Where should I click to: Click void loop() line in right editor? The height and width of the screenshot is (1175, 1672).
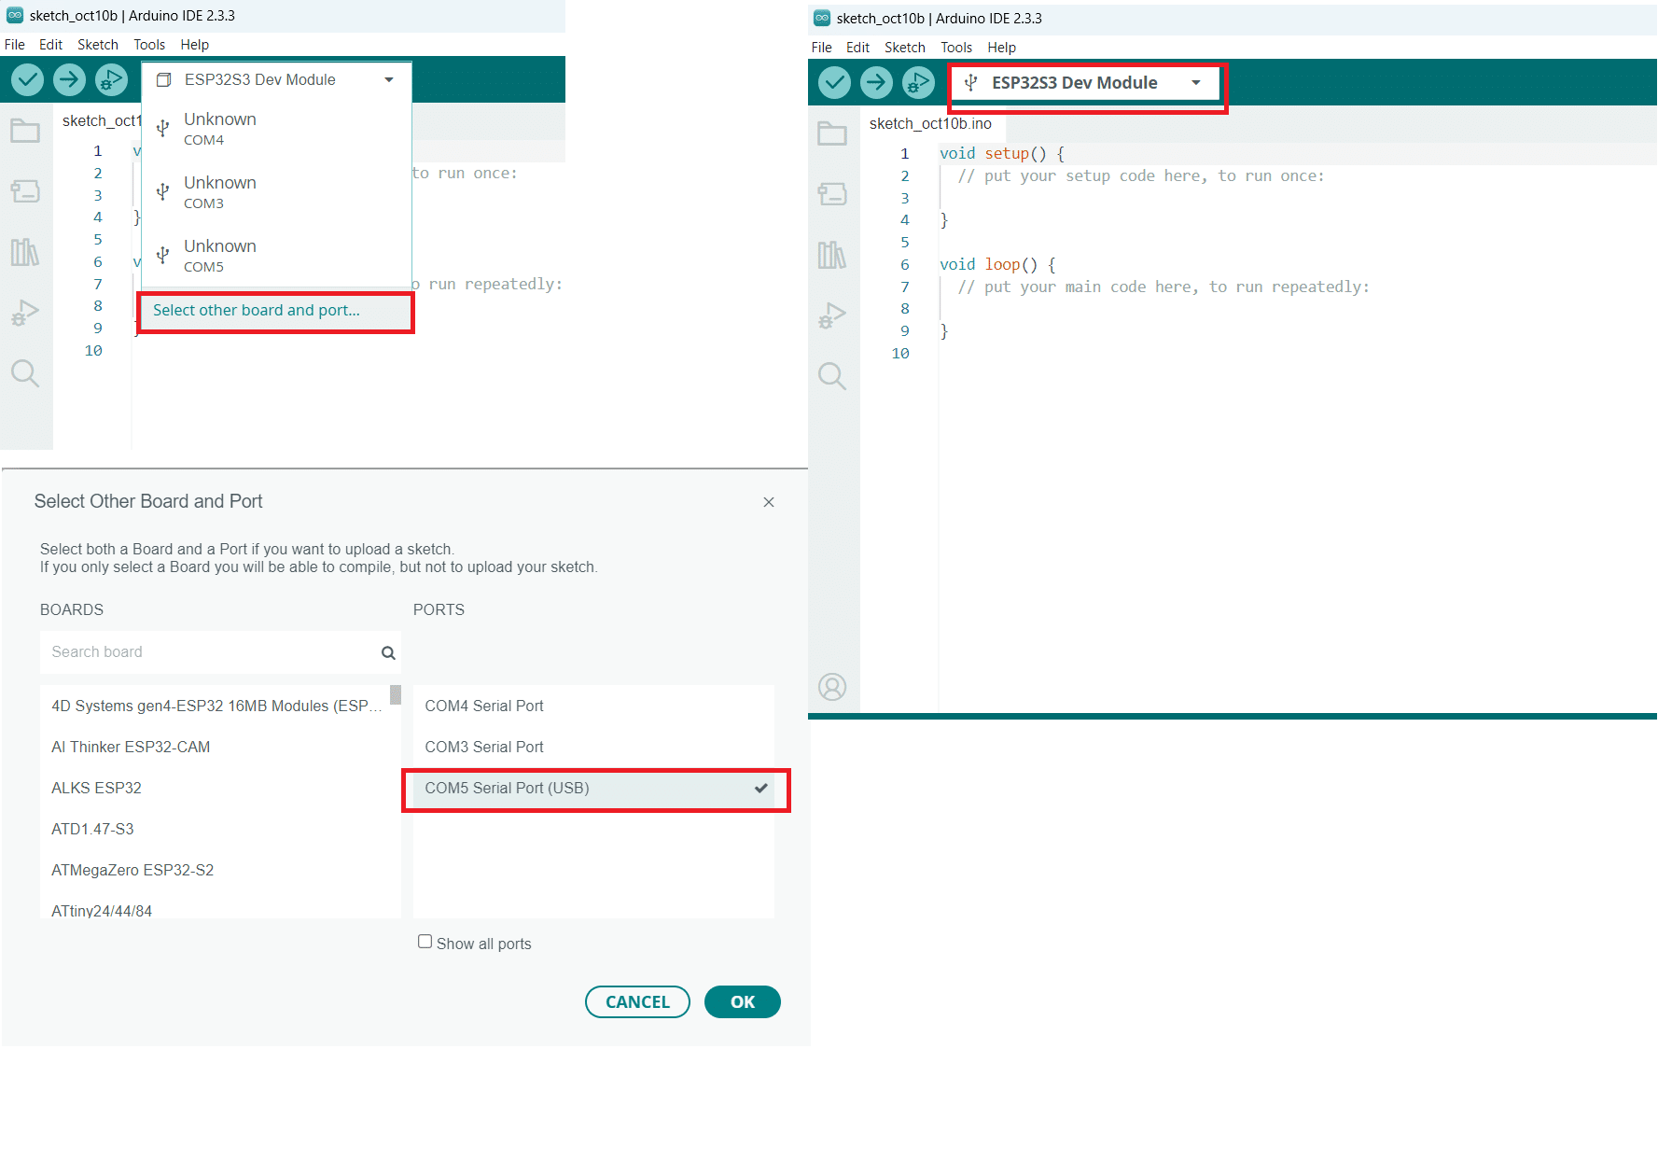997,264
